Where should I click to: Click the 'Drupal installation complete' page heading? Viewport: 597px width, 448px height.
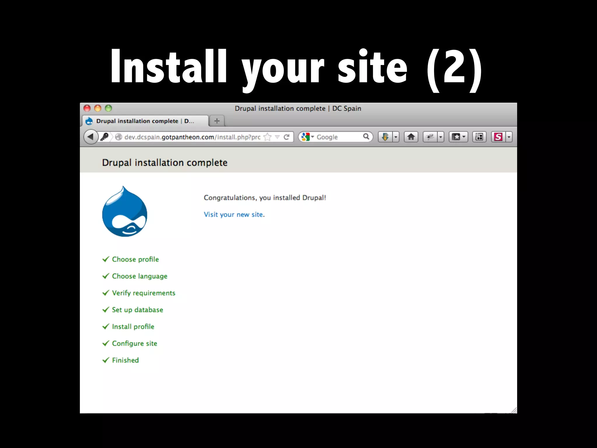point(165,163)
